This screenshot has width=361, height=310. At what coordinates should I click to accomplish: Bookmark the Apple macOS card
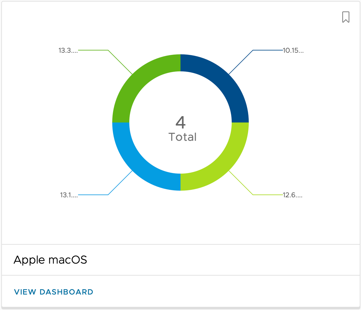pyautogui.click(x=346, y=17)
